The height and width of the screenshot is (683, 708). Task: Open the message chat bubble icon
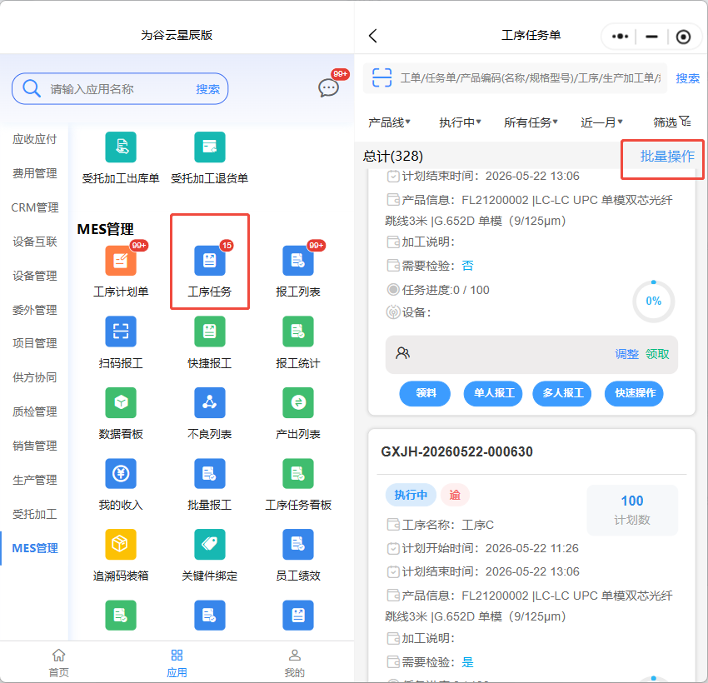(328, 87)
